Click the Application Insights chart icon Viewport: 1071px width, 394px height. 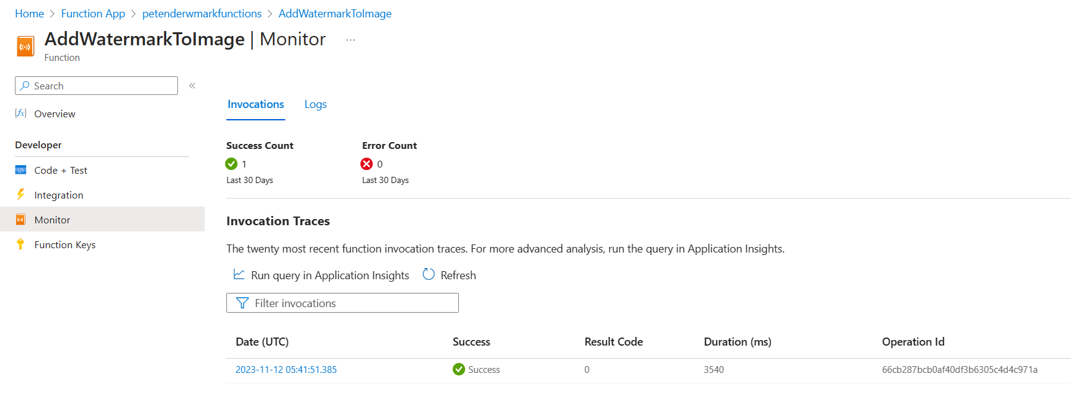tap(239, 274)
